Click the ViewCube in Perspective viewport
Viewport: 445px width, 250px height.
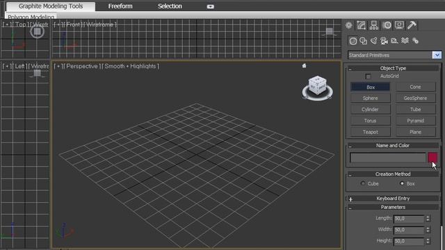317,85
